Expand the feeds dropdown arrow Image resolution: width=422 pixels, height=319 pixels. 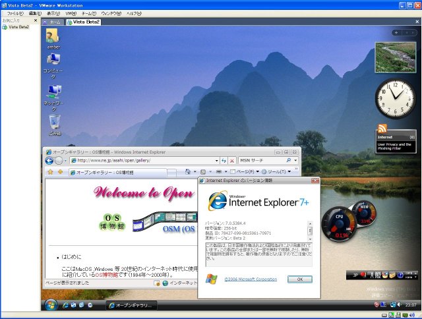tap(210, 171)
